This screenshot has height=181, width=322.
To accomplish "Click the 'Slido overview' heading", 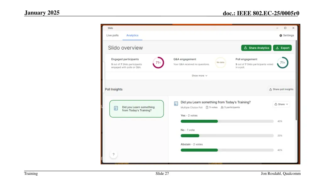I will point(125,48).
